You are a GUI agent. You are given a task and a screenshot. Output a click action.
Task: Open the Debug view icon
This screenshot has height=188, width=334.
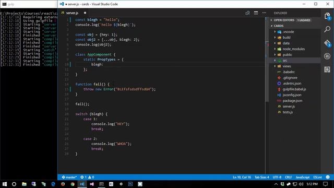(x=327, y=56)
